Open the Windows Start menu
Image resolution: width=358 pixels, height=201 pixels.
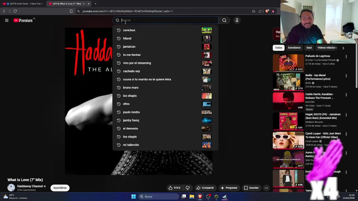point(133,197)
